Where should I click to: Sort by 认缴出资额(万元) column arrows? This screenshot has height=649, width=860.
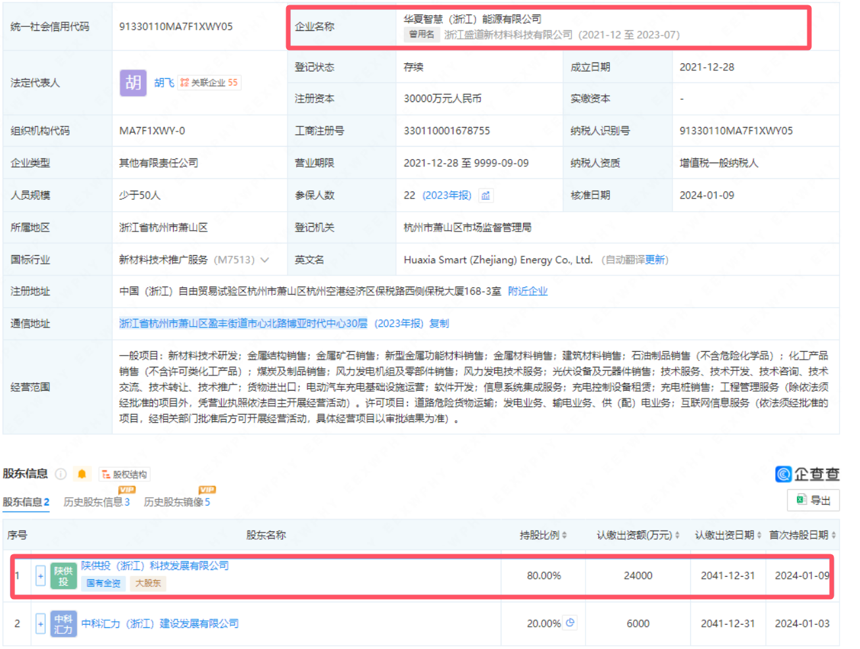click(678, 535)
